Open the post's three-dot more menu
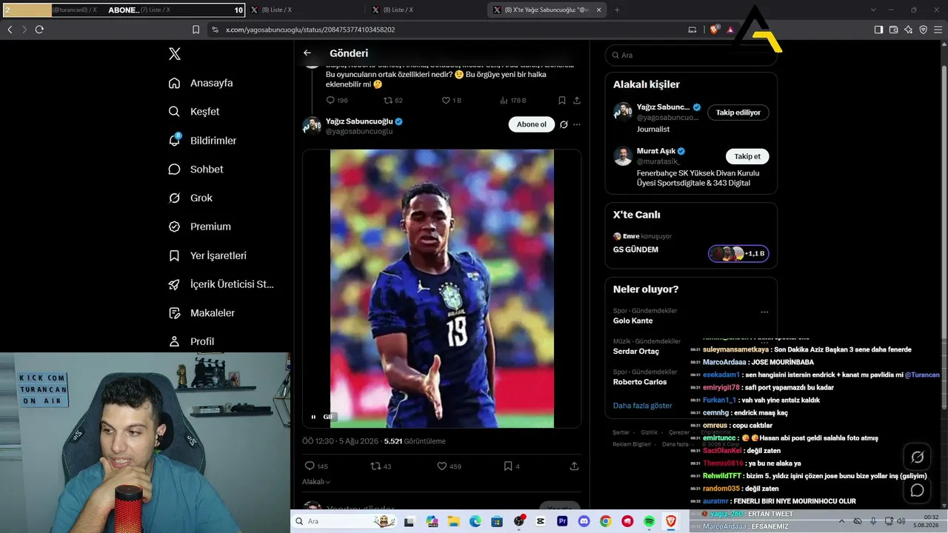The image size is (948, 533). click(x=577, y=124)
